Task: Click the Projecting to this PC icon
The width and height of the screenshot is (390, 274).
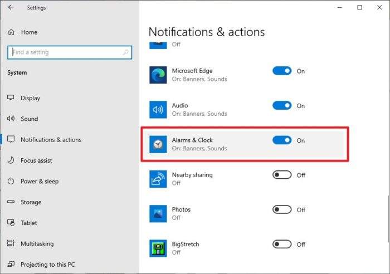Action: 11,264
